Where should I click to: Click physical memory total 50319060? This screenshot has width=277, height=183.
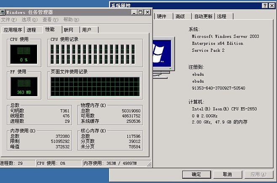tap(131, 111)
